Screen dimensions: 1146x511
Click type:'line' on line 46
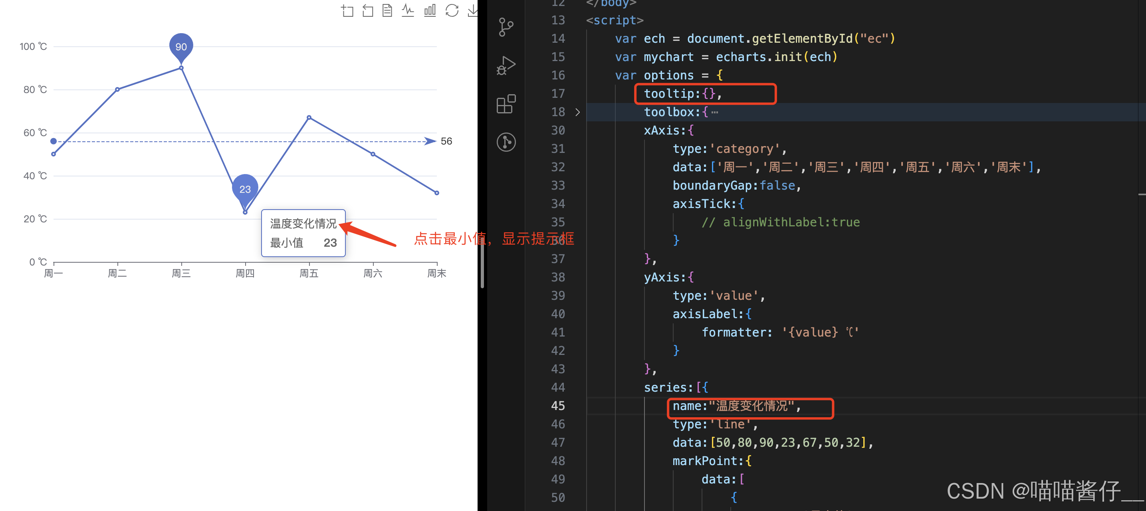[715, 425]
